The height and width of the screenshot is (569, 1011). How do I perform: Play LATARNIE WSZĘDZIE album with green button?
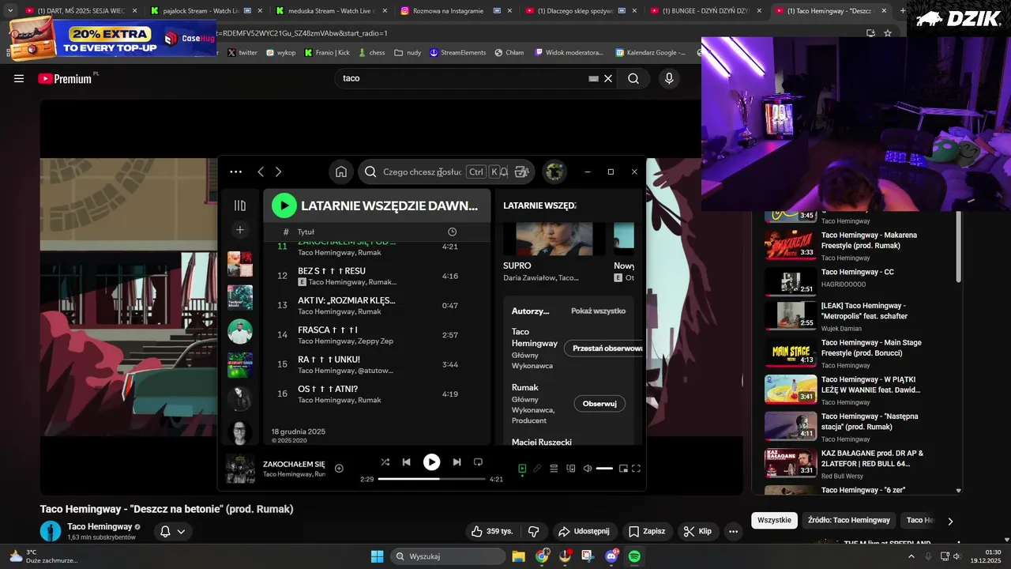pyautogui.click(x=284, y=205)
